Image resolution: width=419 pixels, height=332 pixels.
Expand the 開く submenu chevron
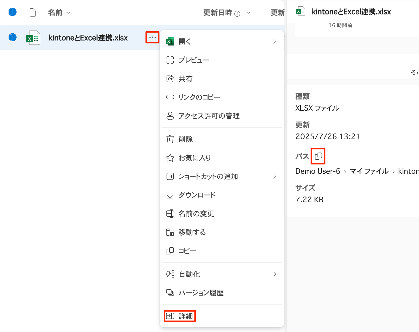(275, 41)
